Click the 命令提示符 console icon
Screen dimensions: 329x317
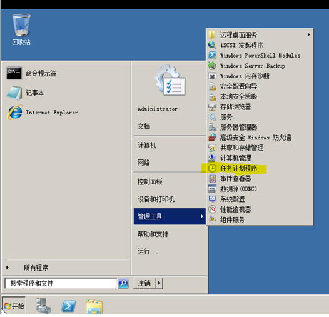(x=14, y=73)
